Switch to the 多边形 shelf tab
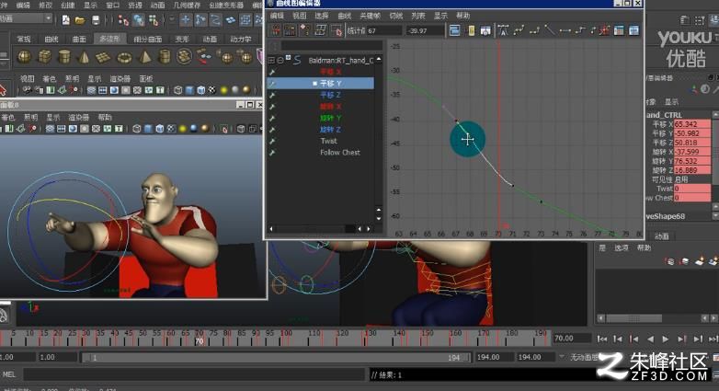The image size is (719, 391). coord(109,39)
